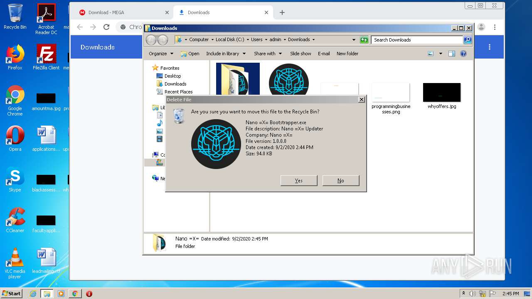
Task: Confirm deletion with the Yes button
Action: click(299, 180)
